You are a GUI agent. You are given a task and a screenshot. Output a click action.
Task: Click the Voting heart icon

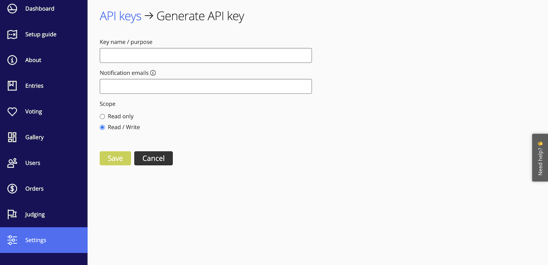[12, 111]
